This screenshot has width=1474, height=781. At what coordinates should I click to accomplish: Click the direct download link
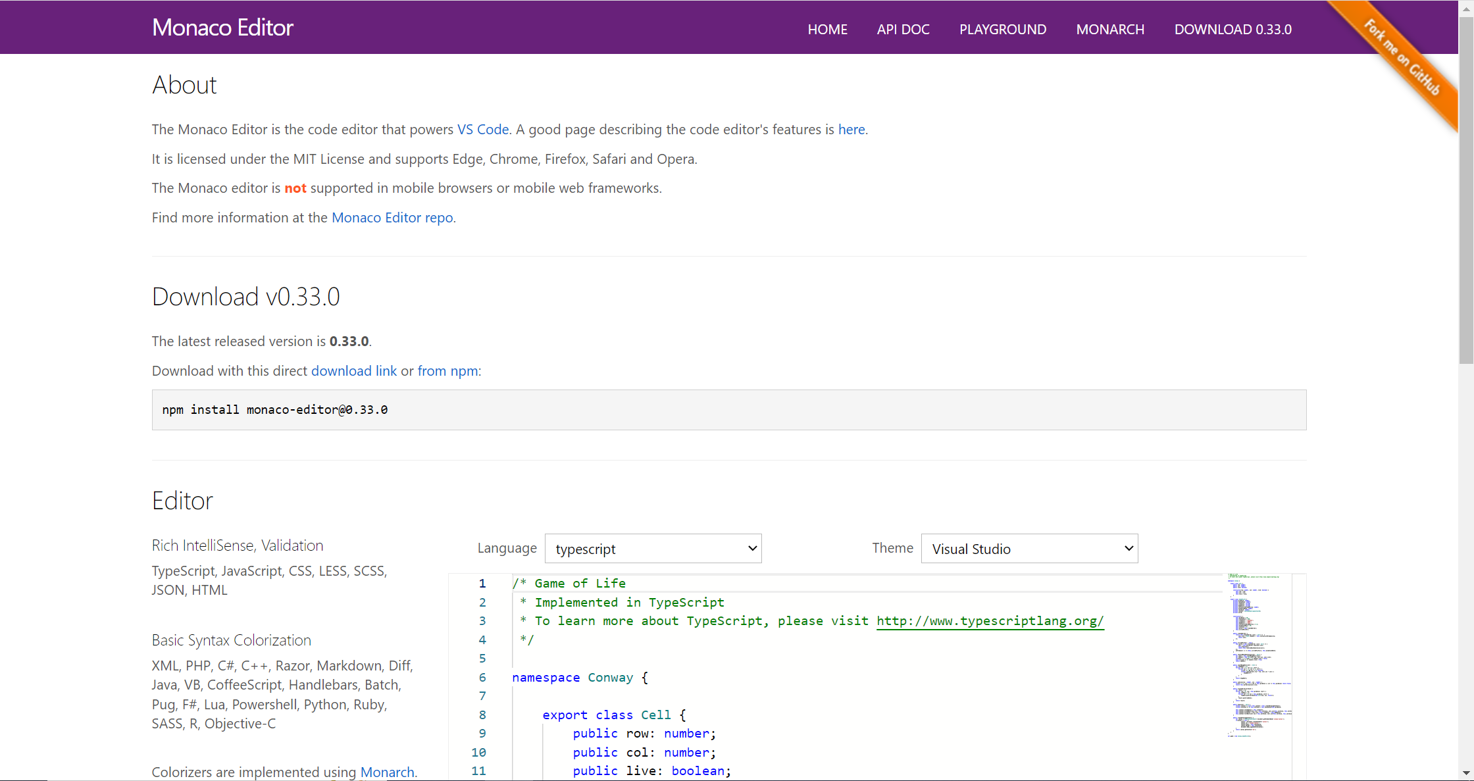click(x=354, y=371)
